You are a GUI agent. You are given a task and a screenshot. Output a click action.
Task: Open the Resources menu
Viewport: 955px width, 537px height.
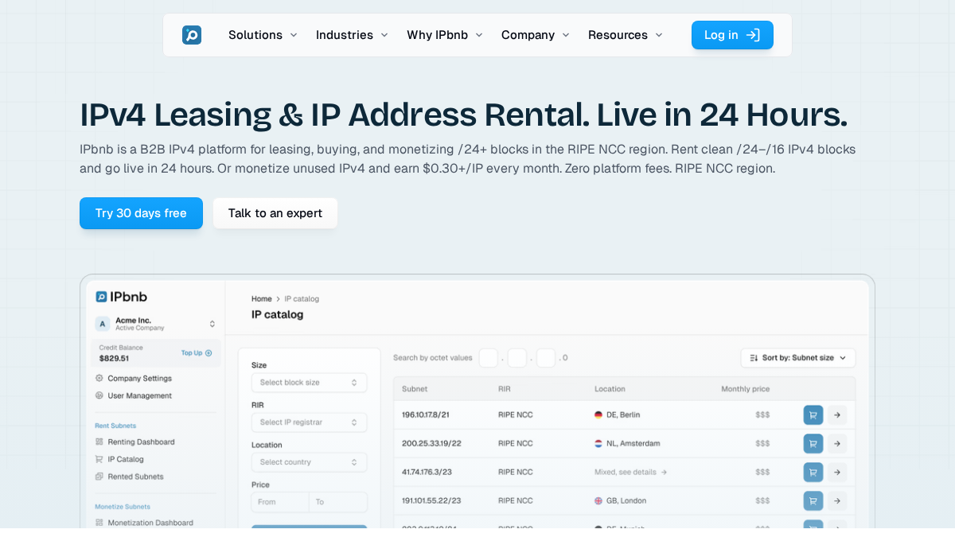tap(626, 35)
